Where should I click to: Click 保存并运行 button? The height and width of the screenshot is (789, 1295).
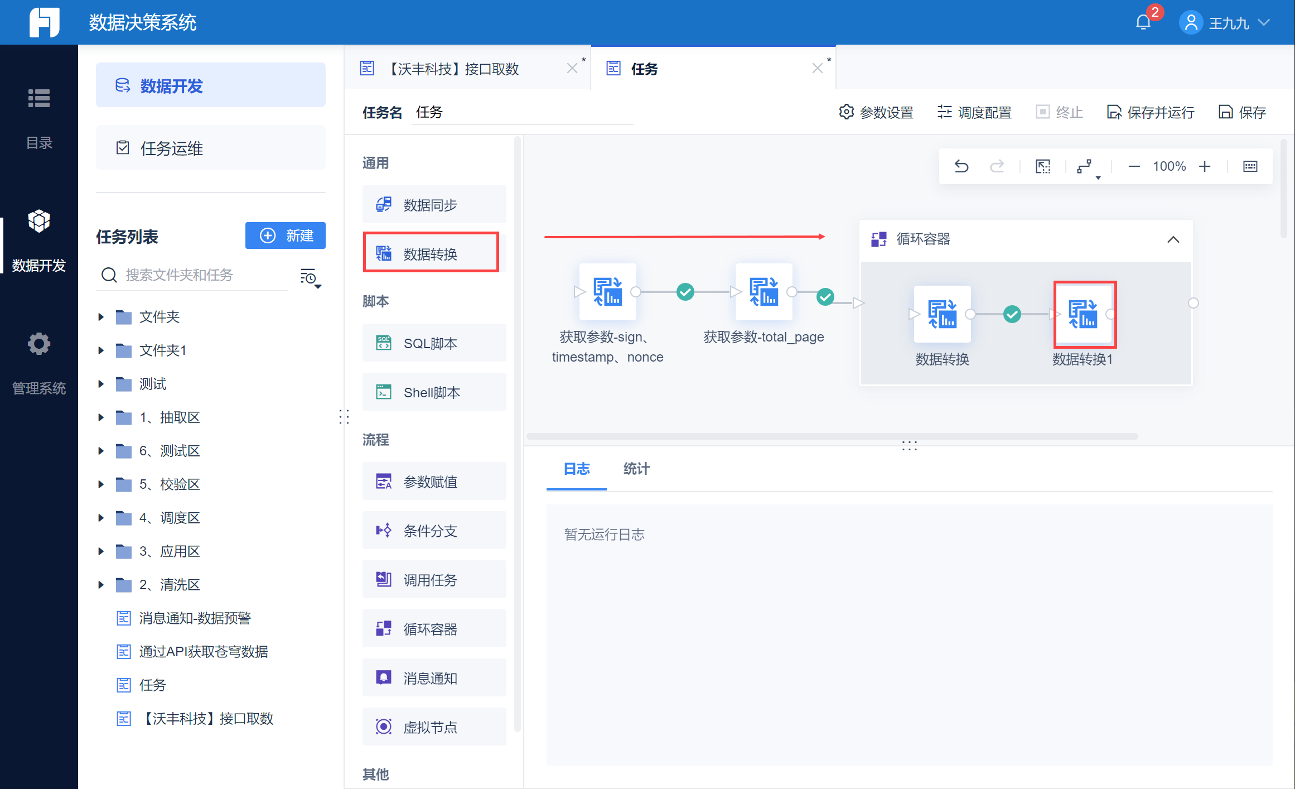(1151, 112)
